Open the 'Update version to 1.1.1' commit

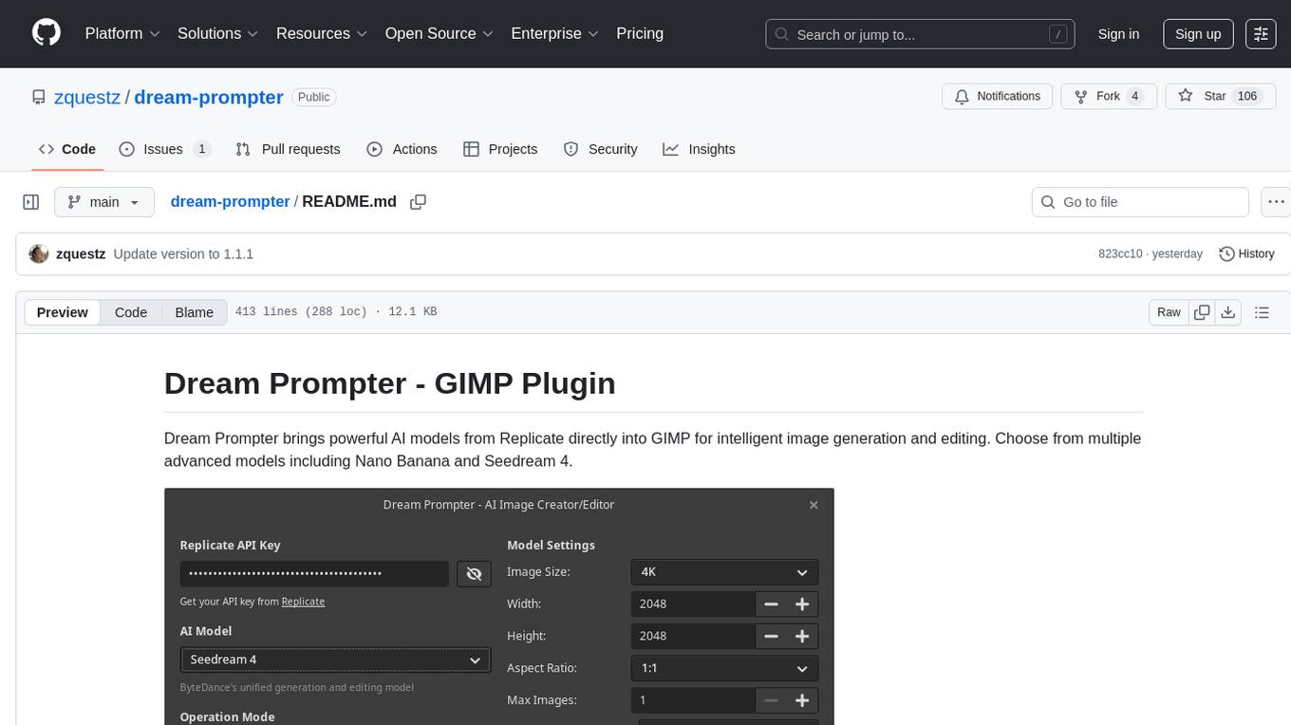coord(183,254)
